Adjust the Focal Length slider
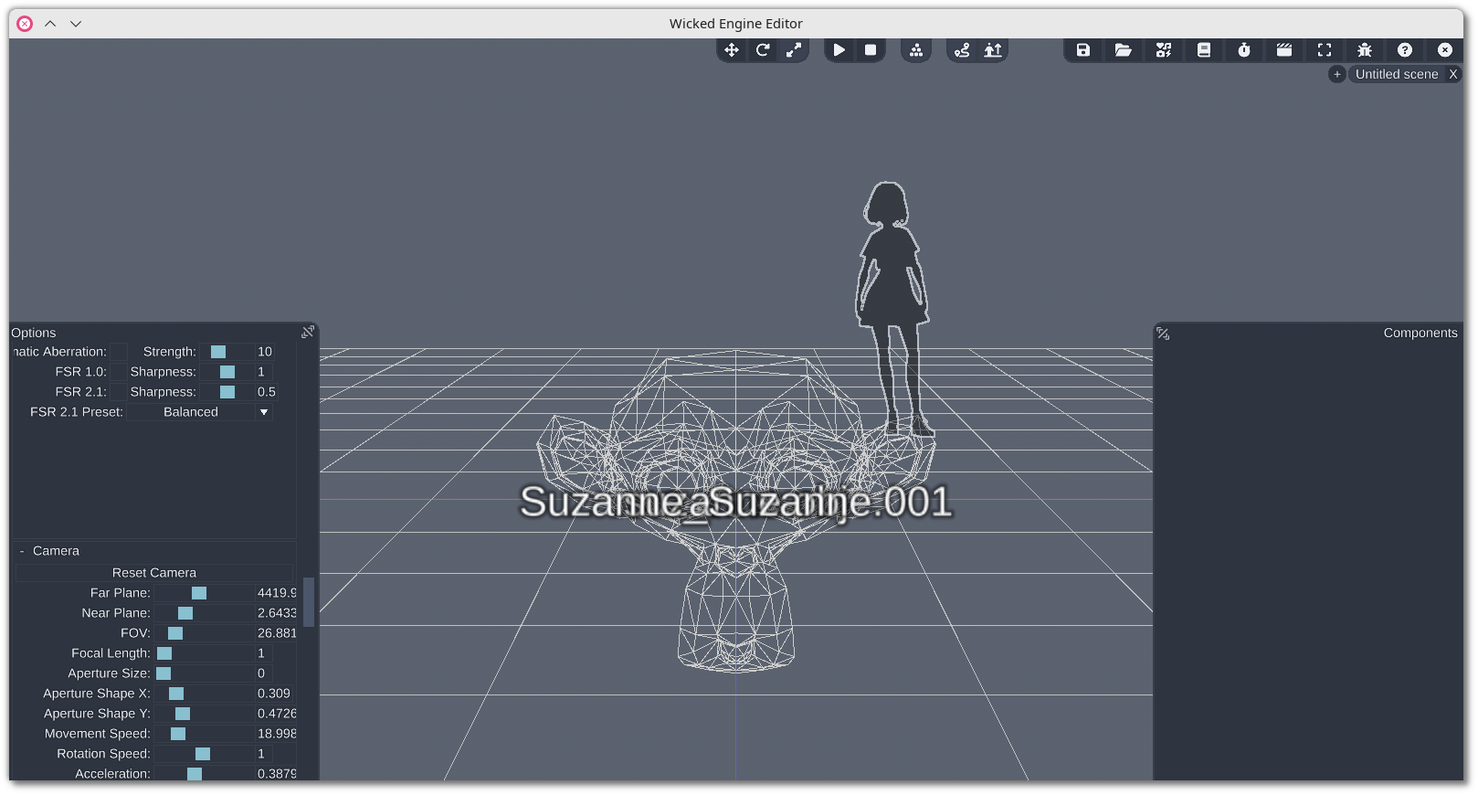This screenshot has height=795, width=1478. coord(204,653)
